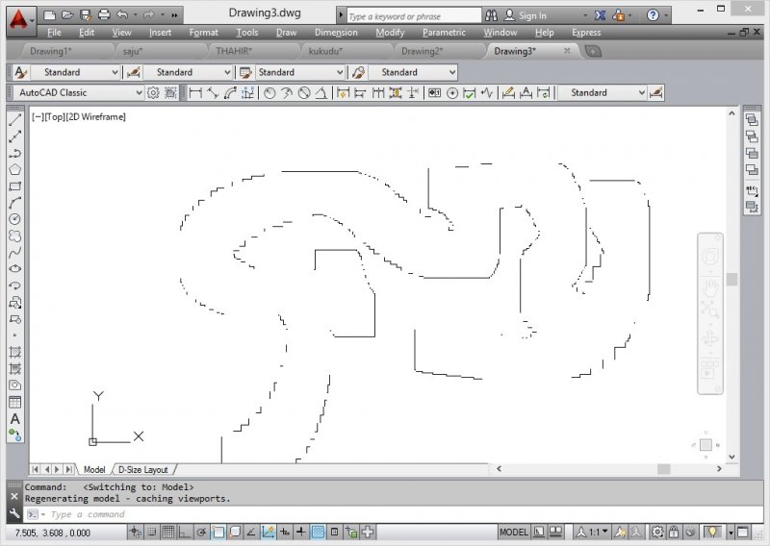Open the table style Standard dropdown

coord(299,72)
